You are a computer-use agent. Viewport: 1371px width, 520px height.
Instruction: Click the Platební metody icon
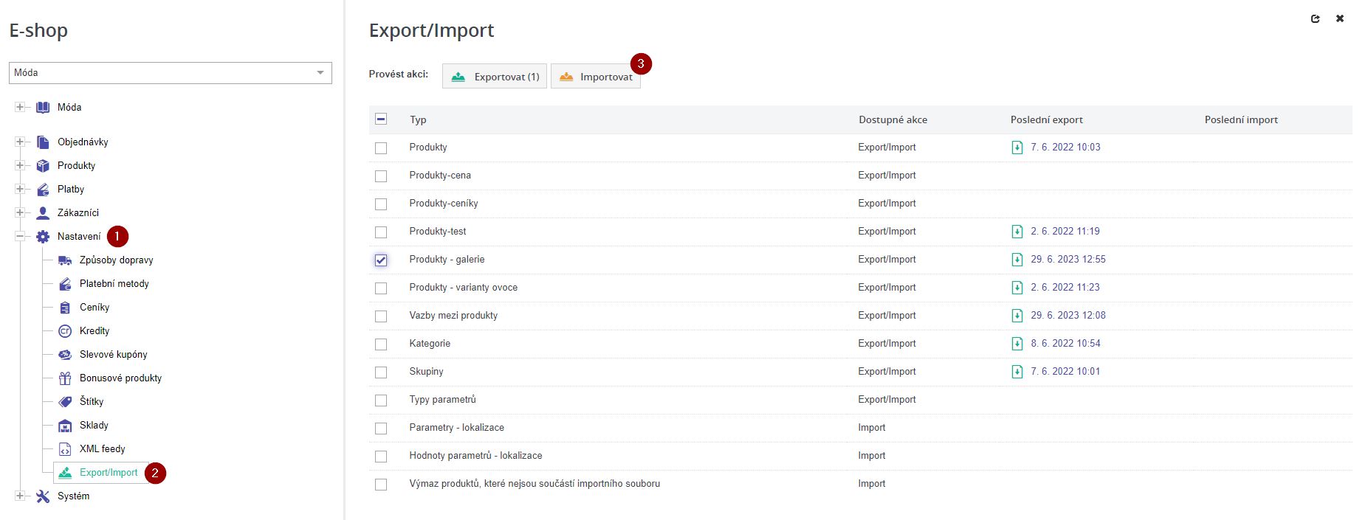click(x=65, y=284)
